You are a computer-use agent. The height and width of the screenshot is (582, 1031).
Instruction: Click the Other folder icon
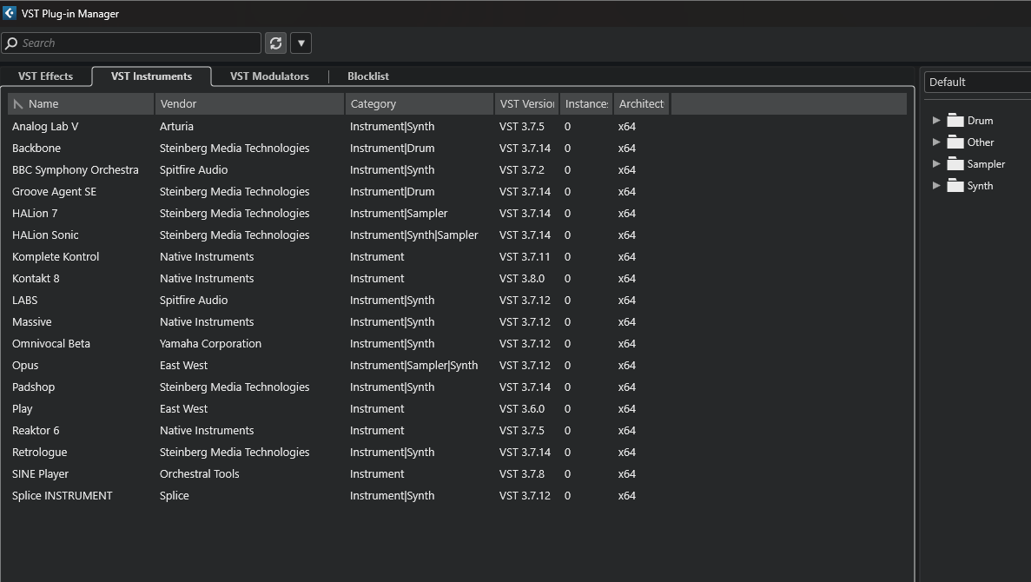(955, 142)
